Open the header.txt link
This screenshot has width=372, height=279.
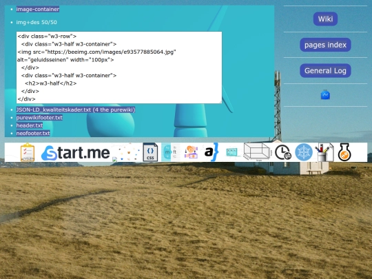30,125
